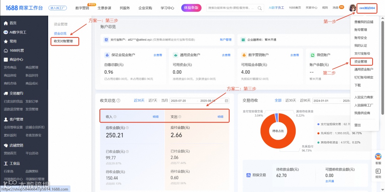Click the help icon beside 收支总览

[x=118, y=100]
